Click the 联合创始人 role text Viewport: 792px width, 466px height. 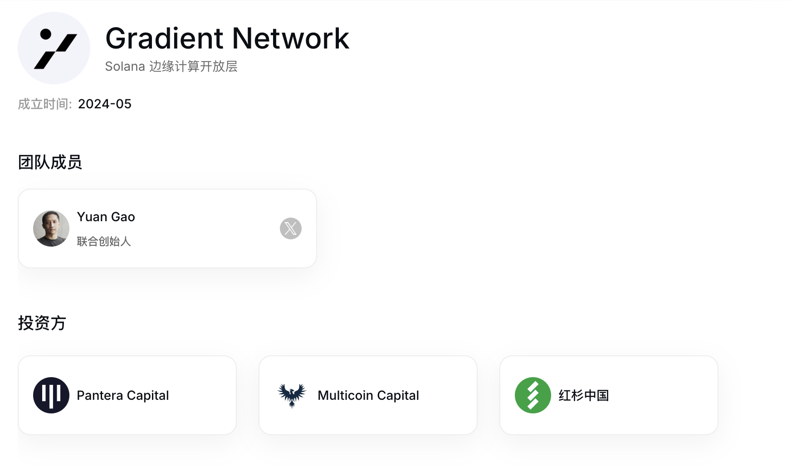(x=104, y=241)
